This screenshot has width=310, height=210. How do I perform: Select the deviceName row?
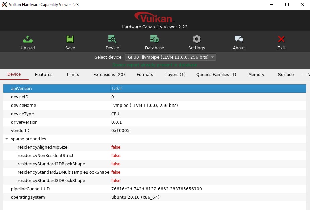[154, 106]
